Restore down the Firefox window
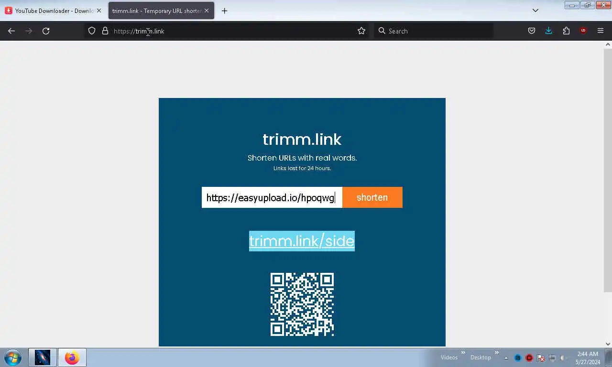 pyautogui.click(x=588, y=5)
